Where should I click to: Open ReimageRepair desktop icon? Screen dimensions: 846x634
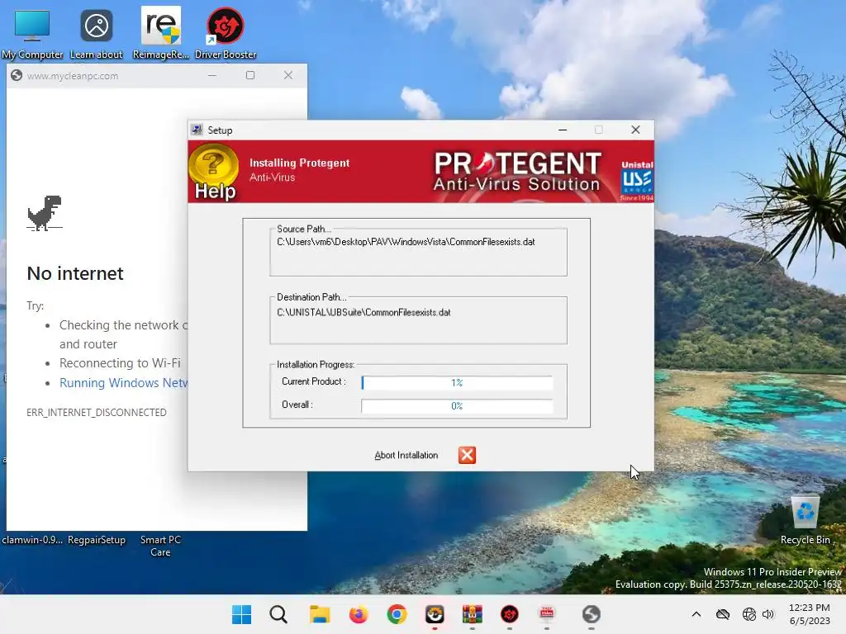pos(161,33)
